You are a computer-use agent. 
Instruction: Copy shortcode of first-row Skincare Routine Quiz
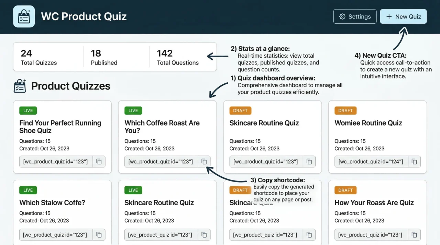tap(309, 162)
